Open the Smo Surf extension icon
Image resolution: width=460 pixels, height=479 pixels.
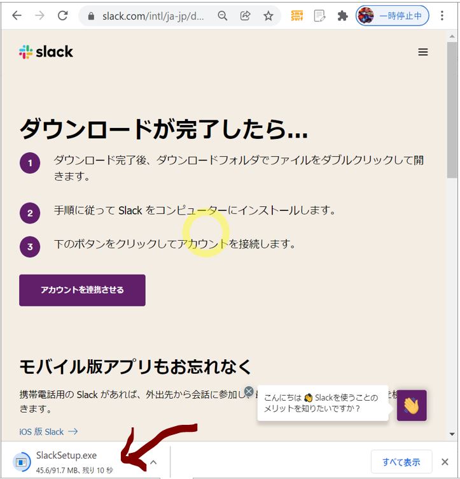pyautogui.click(x=297, y=16)
